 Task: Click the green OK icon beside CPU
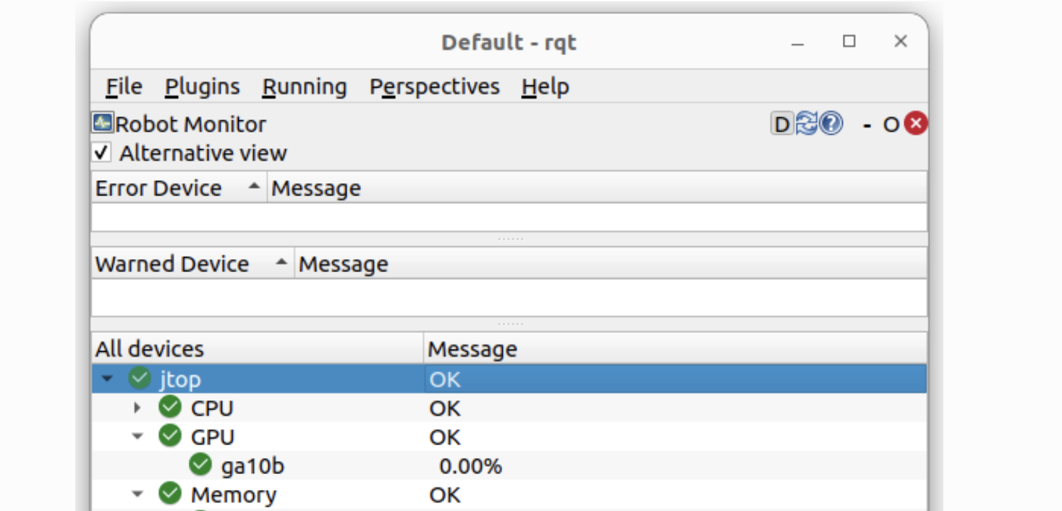pos(170,407)
